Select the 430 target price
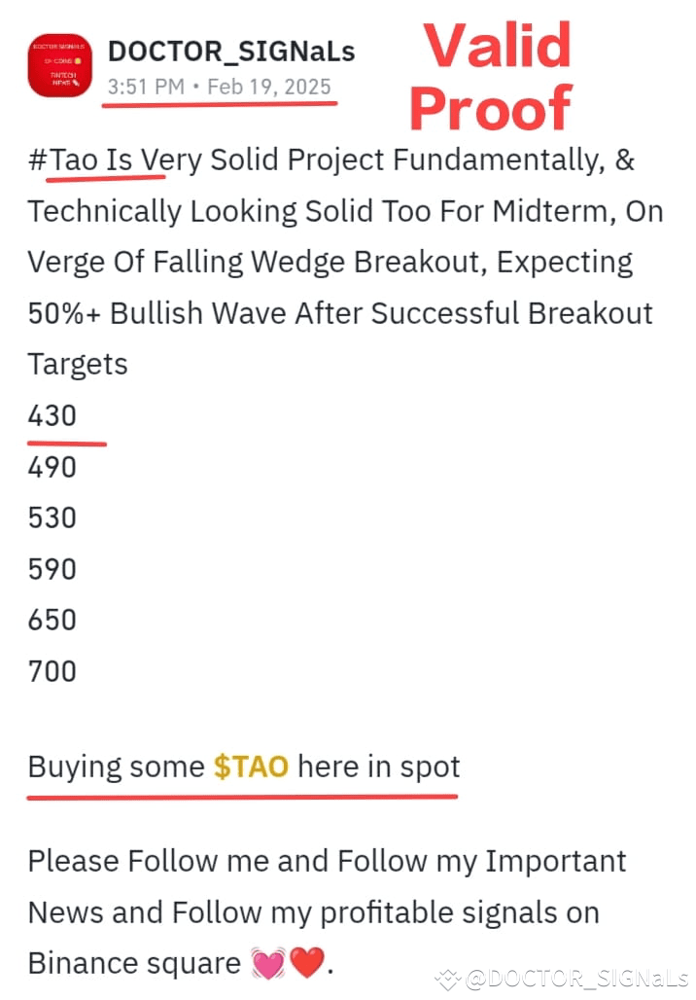 52,415
